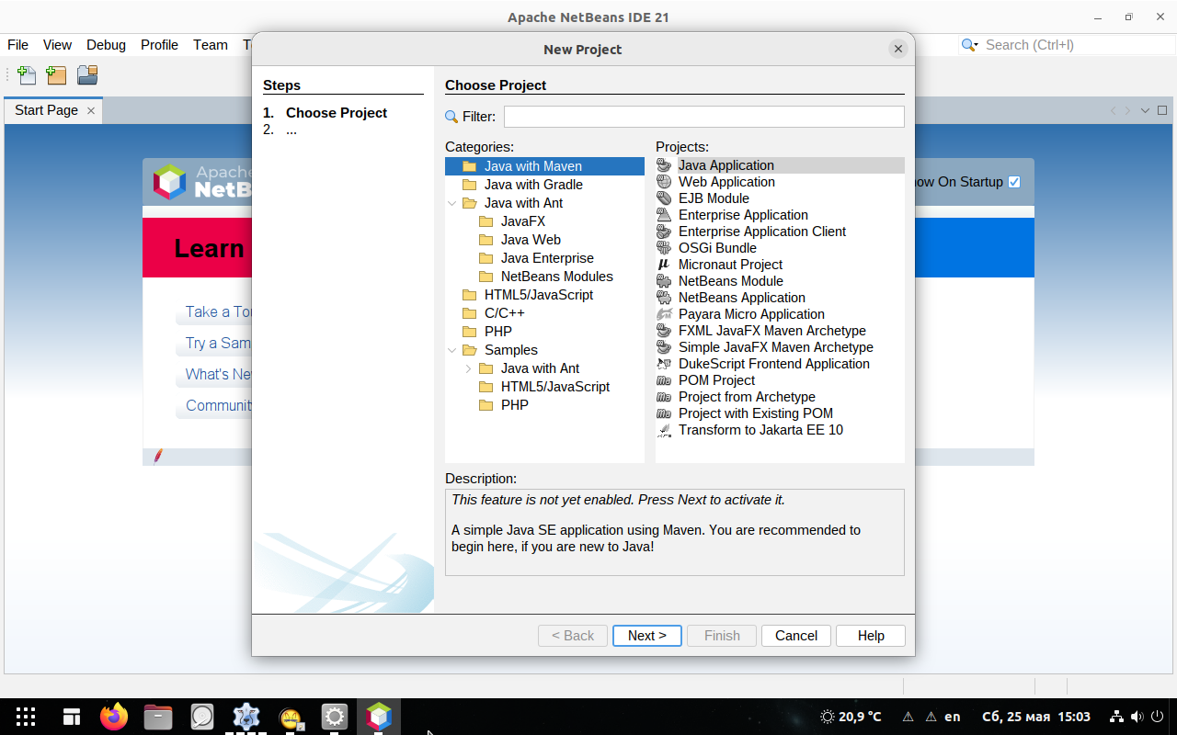Open Firefox from the taskbar
This screenshot has width=1177, height=735.
[115, 717]
